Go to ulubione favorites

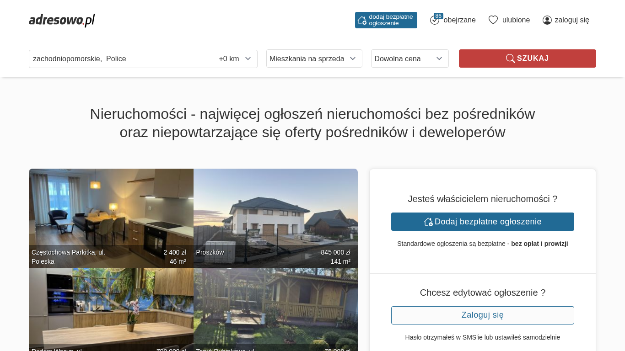click(x=516, y=20)
